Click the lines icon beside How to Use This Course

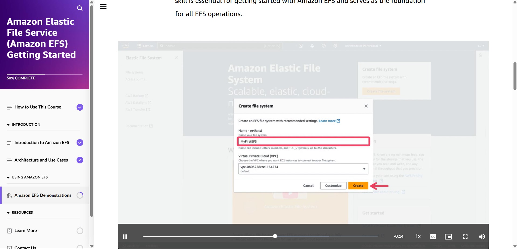pos(9,107)
